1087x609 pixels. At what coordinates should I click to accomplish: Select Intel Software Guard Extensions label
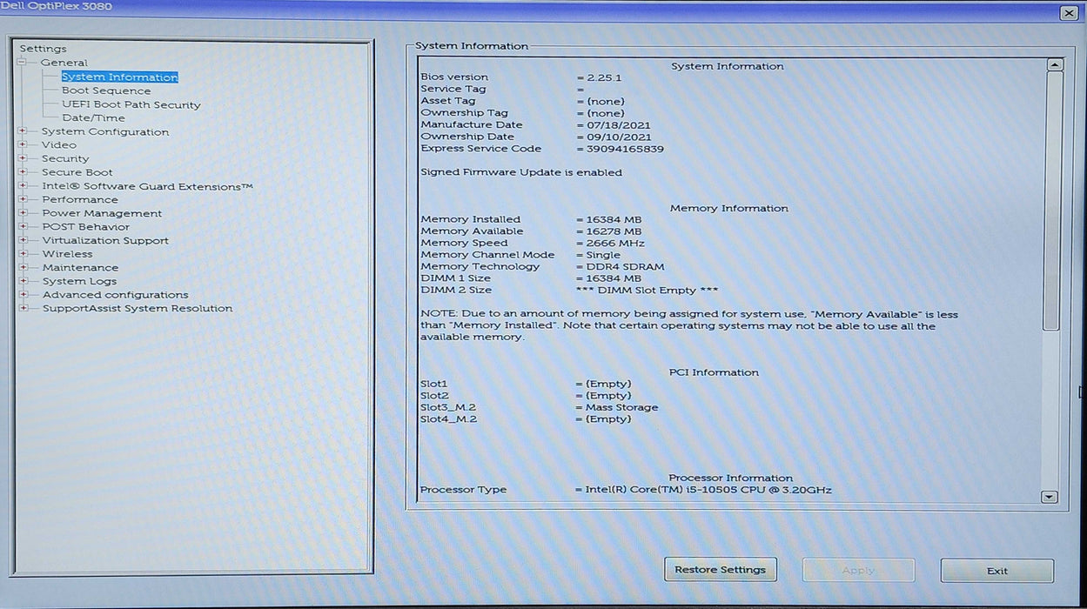148,186
